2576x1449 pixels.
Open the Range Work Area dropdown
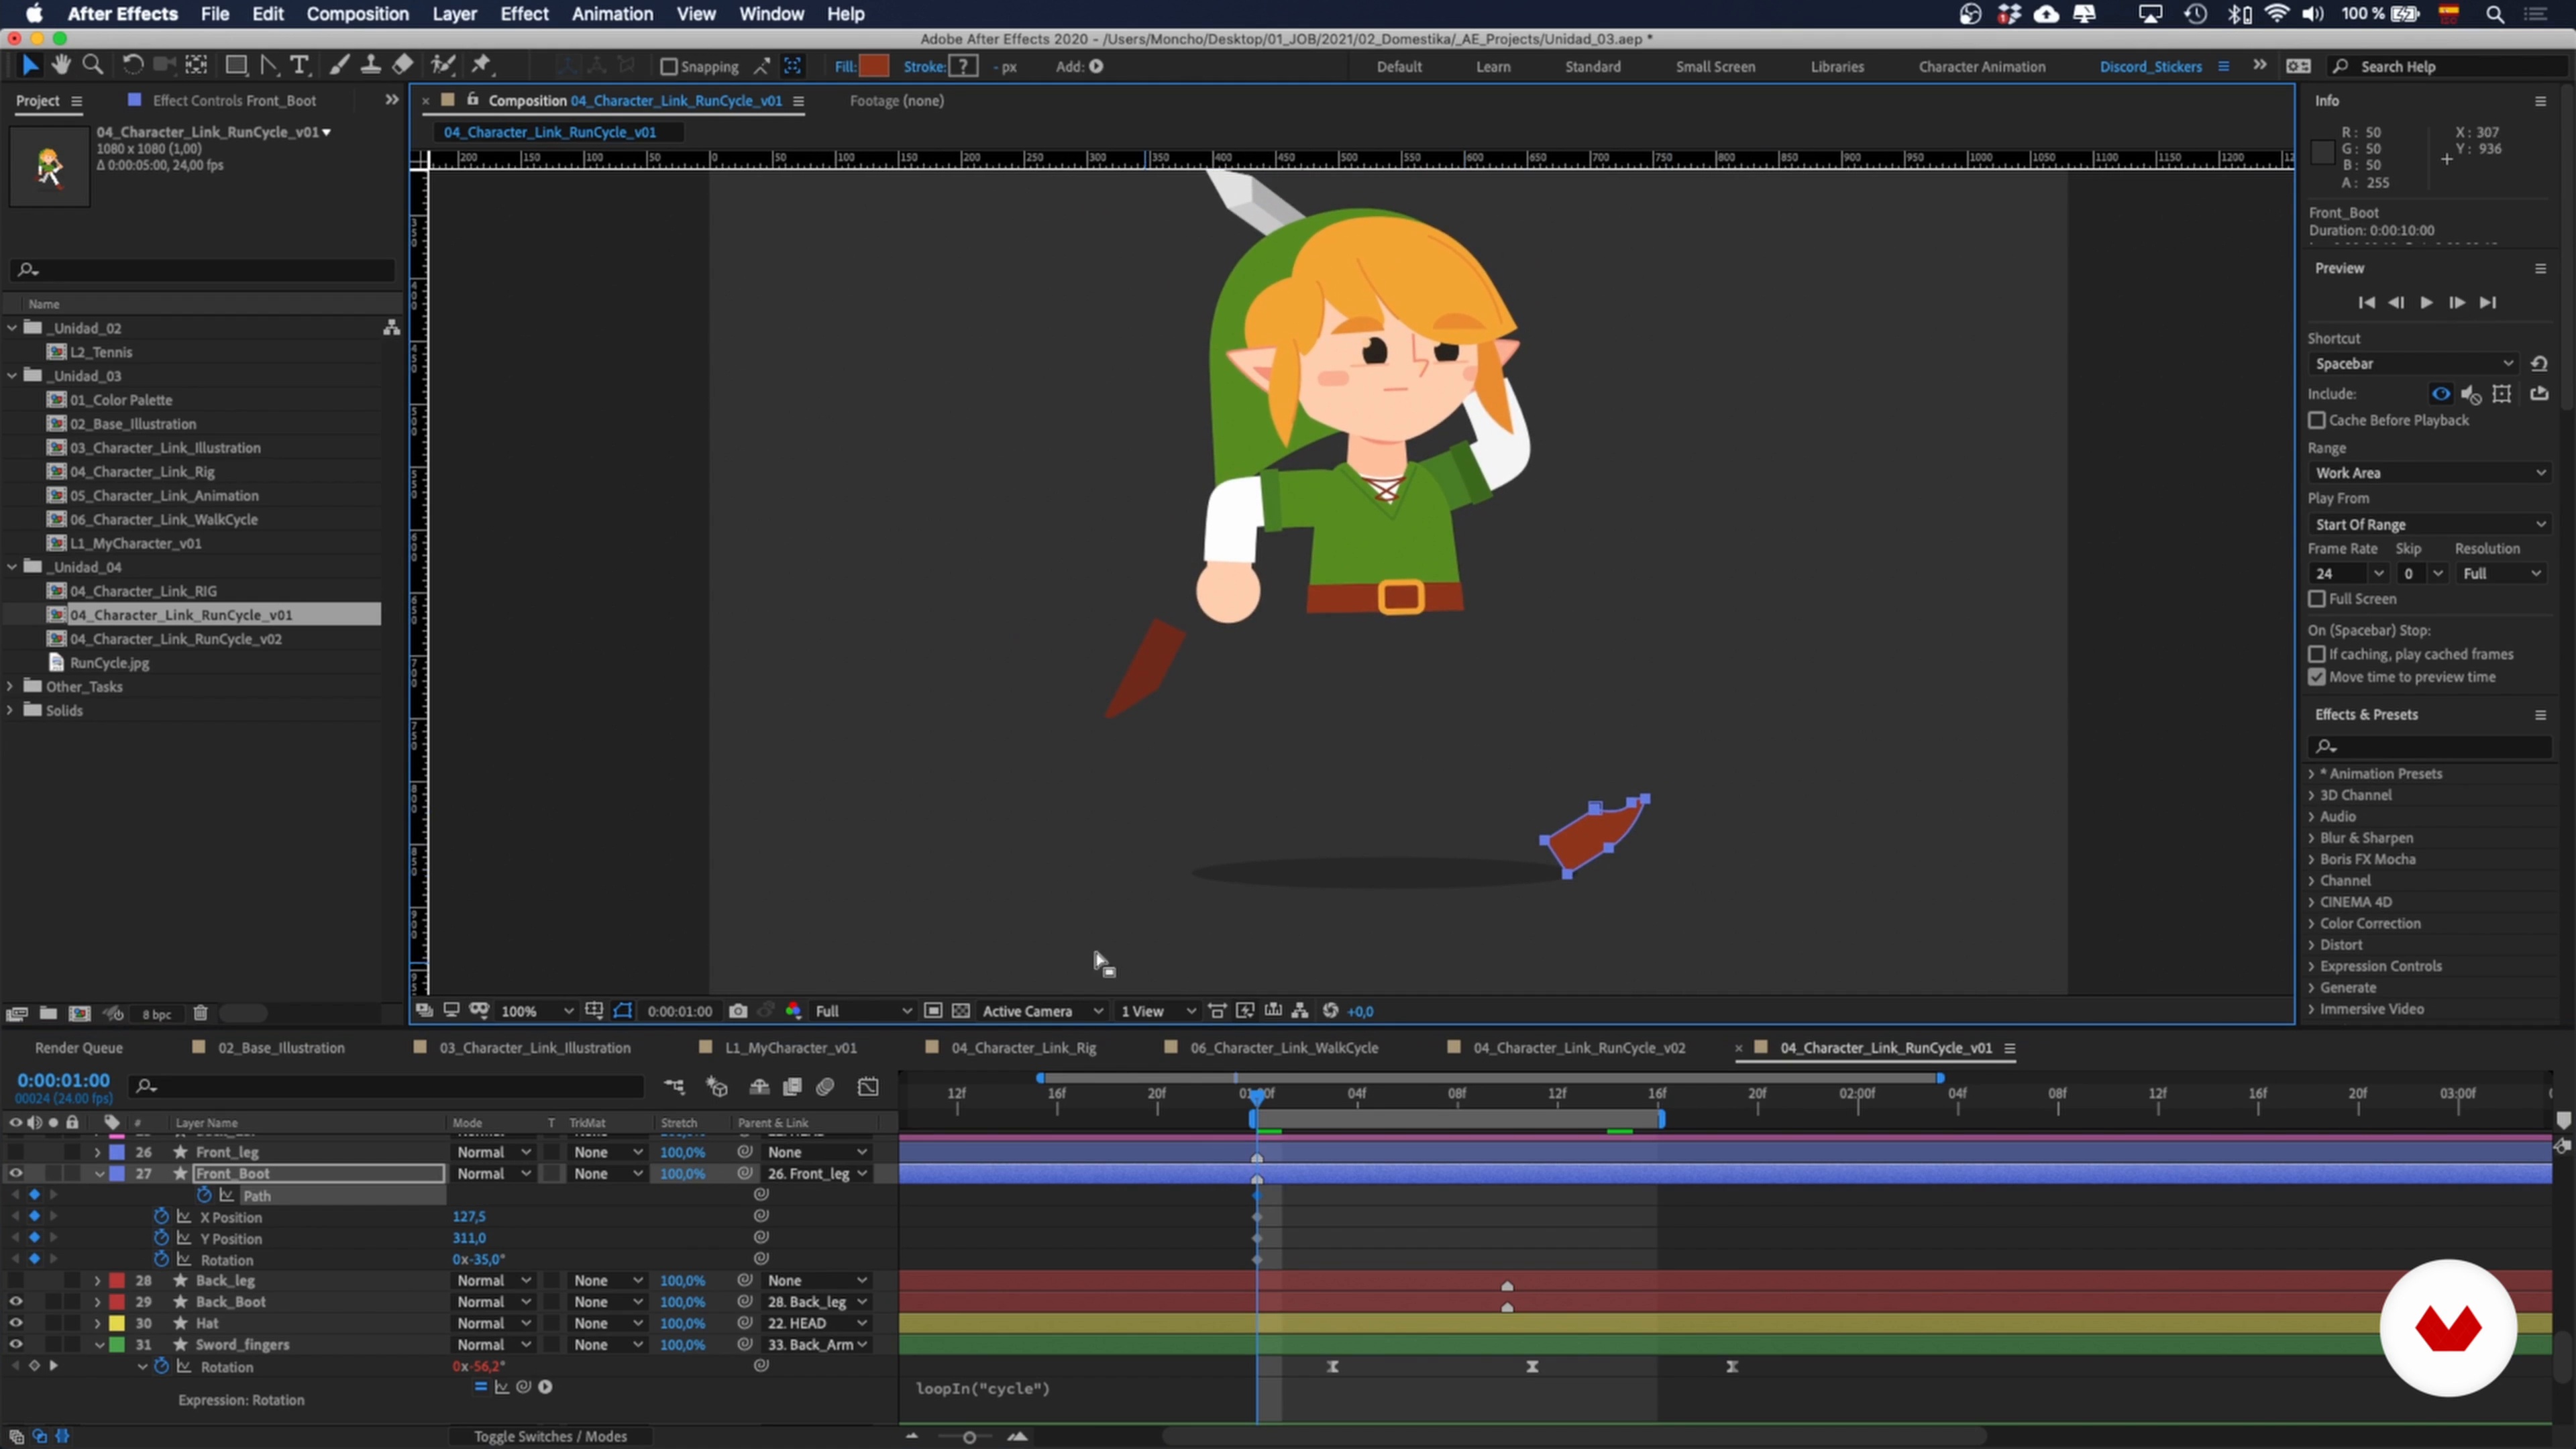tap(2430, 473)
